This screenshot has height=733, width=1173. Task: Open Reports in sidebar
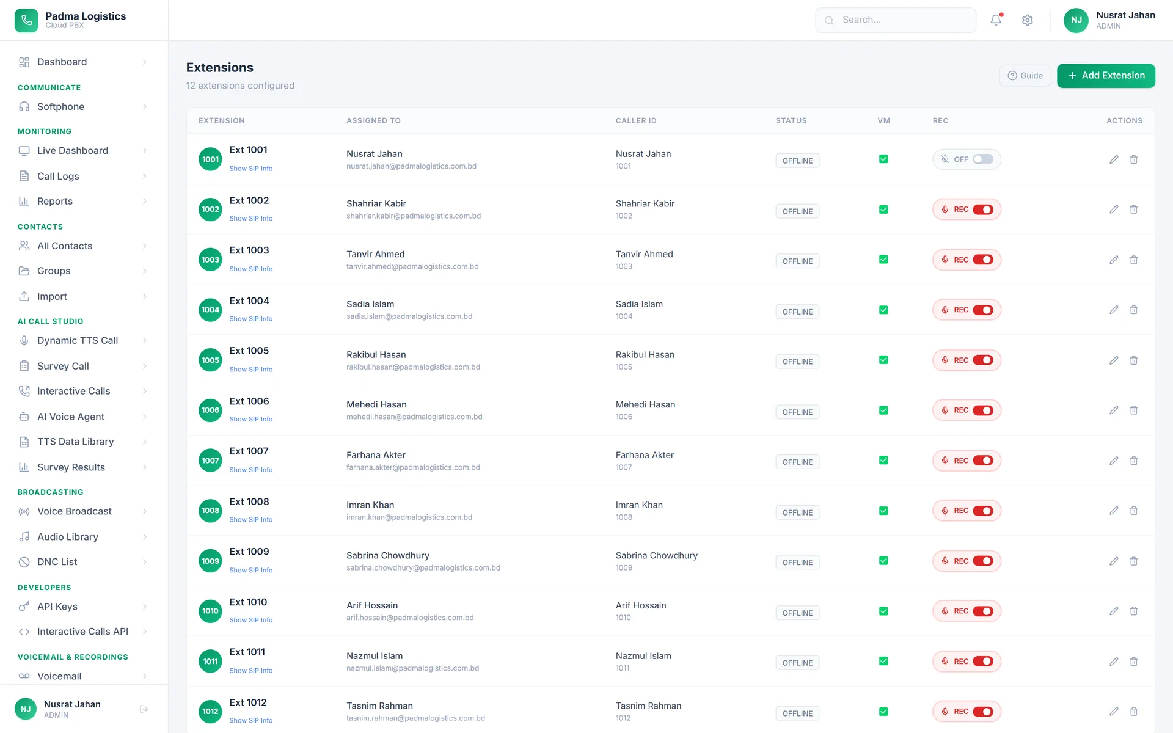click(84, 202)
